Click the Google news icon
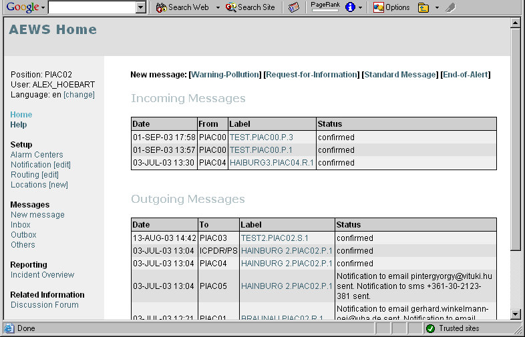The height and width of the screenshot is (337, 525). pyautogui.click(x=294, y=7)
